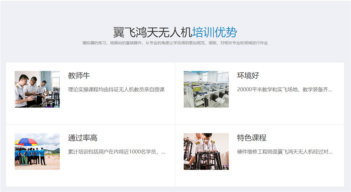Click the 通过率高 card title
The width and height of the screenshot is (351, 192).
tap(83, 138)
